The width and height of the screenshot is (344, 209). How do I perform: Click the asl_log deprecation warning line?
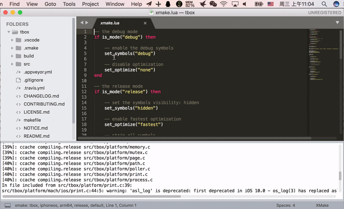click(169, 191)
